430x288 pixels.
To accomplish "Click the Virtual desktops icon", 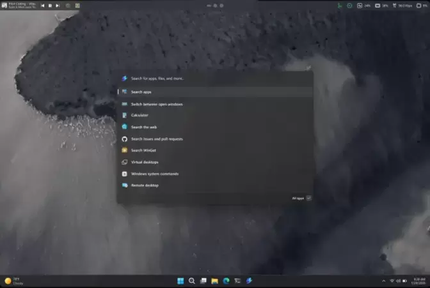I will pos(125,162).
